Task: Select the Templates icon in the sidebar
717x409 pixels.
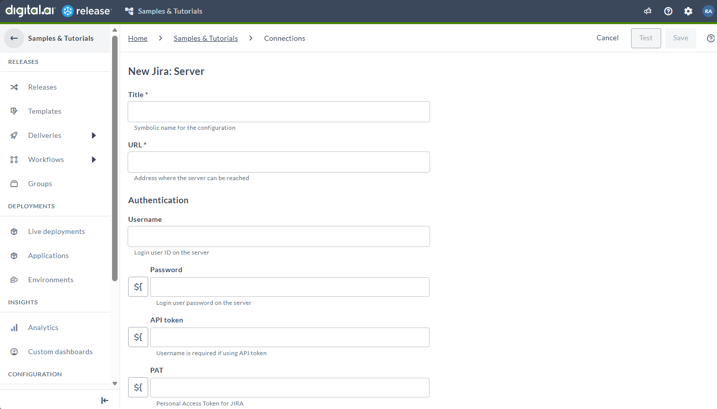Action: [14, 111]
